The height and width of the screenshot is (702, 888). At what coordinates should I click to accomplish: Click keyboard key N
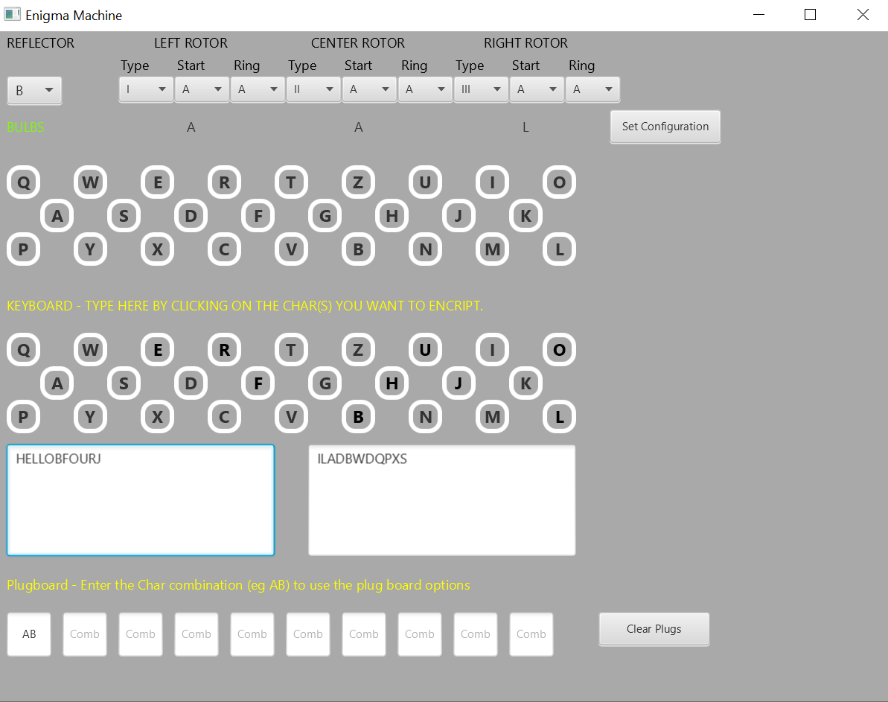tap(425, 416)
